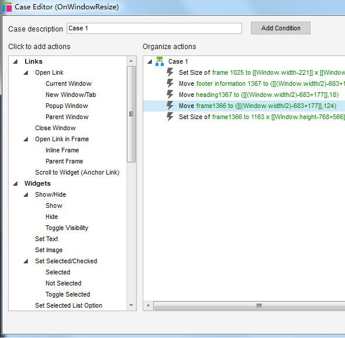Click lightning icon beside Move footer information

click(170, 83)
